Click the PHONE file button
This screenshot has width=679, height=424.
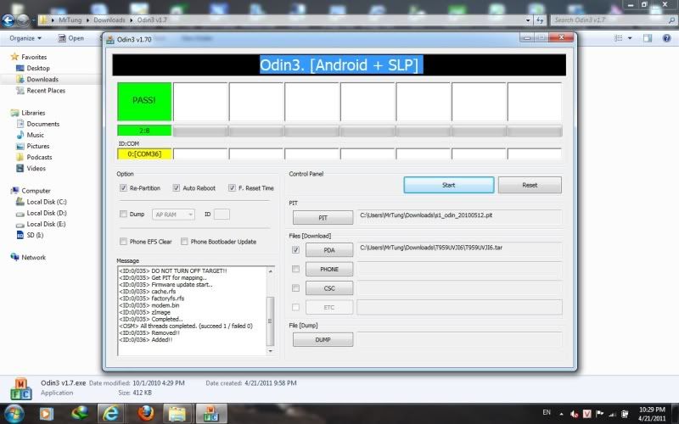click(329, 269)
